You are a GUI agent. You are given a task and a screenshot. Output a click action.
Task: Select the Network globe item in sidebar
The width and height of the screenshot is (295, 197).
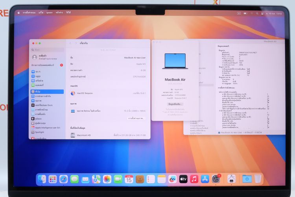47,81
